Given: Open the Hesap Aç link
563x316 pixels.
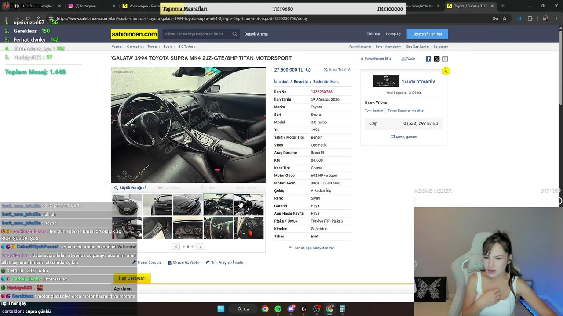Looking at the screenshot, I should 393,34.
